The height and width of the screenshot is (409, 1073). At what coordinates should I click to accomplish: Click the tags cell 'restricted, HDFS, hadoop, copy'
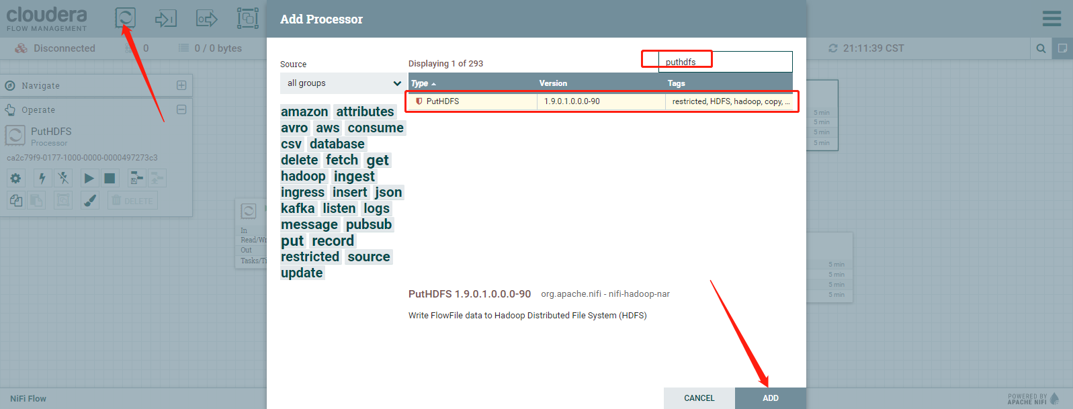[x=731, y=101]
